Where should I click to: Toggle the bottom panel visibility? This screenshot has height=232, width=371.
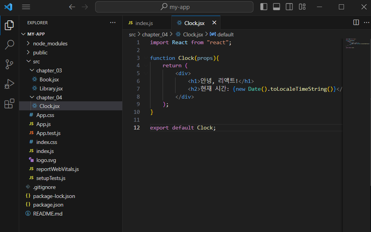(276, 7)
